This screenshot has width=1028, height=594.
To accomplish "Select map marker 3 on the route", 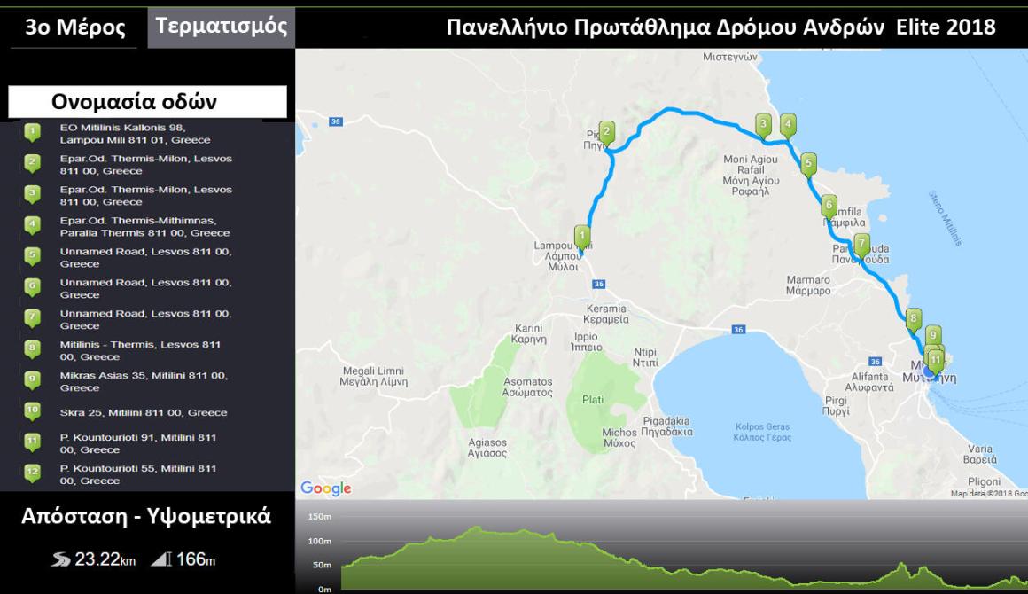I will point(763,125).
